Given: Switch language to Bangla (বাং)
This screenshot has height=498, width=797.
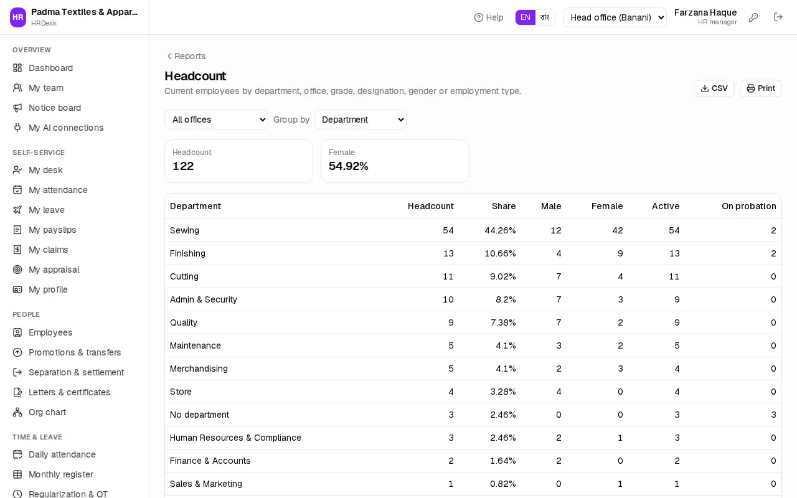Looking at the screenshot, I should (545, 17).
